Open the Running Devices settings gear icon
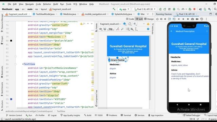Screen dimensions: 217x122 tap(216, 14)
